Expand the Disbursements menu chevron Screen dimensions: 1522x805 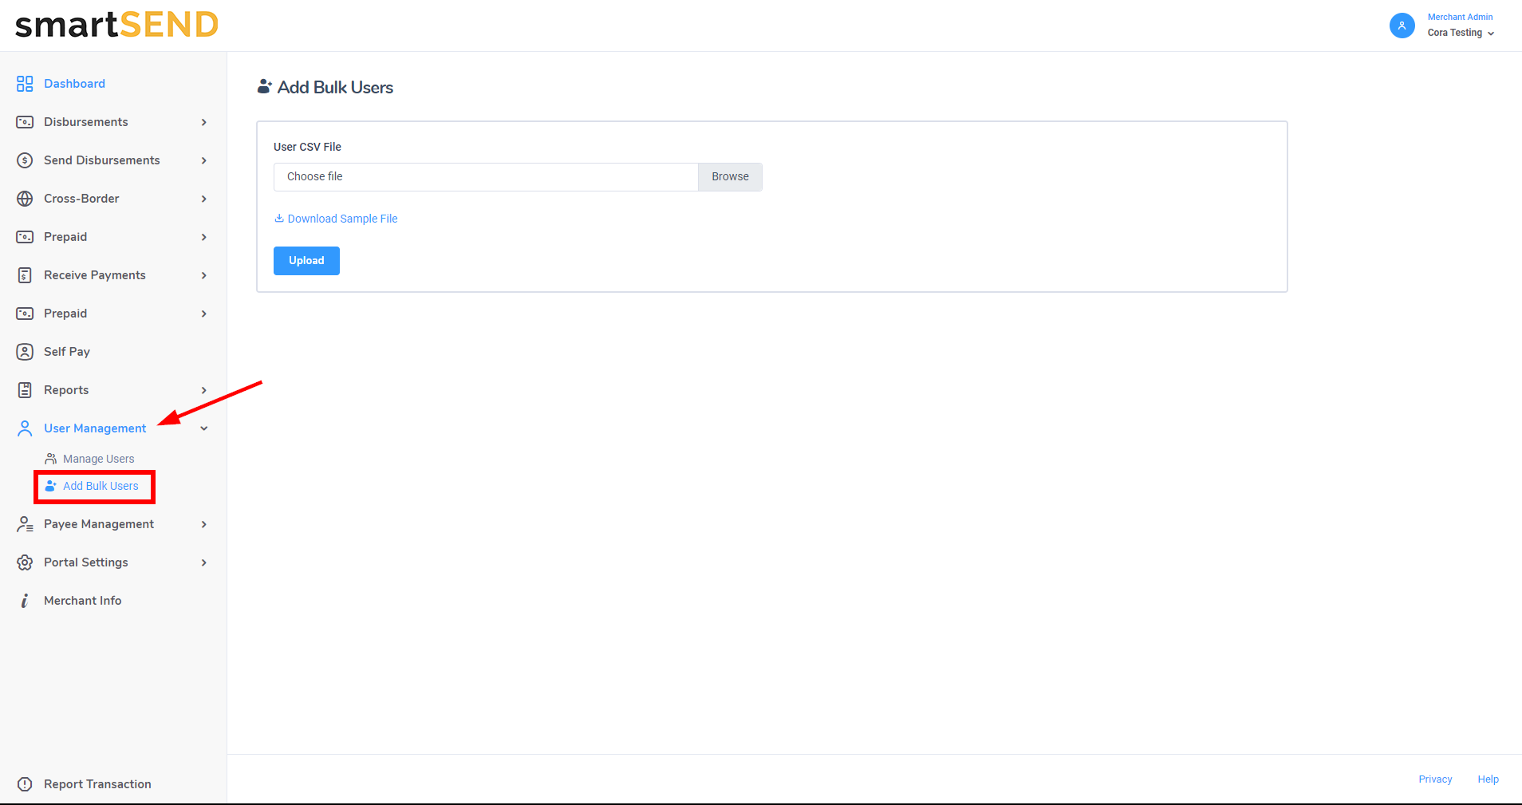(x=204, y=122)
